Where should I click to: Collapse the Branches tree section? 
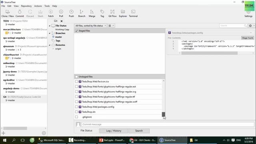50,33
